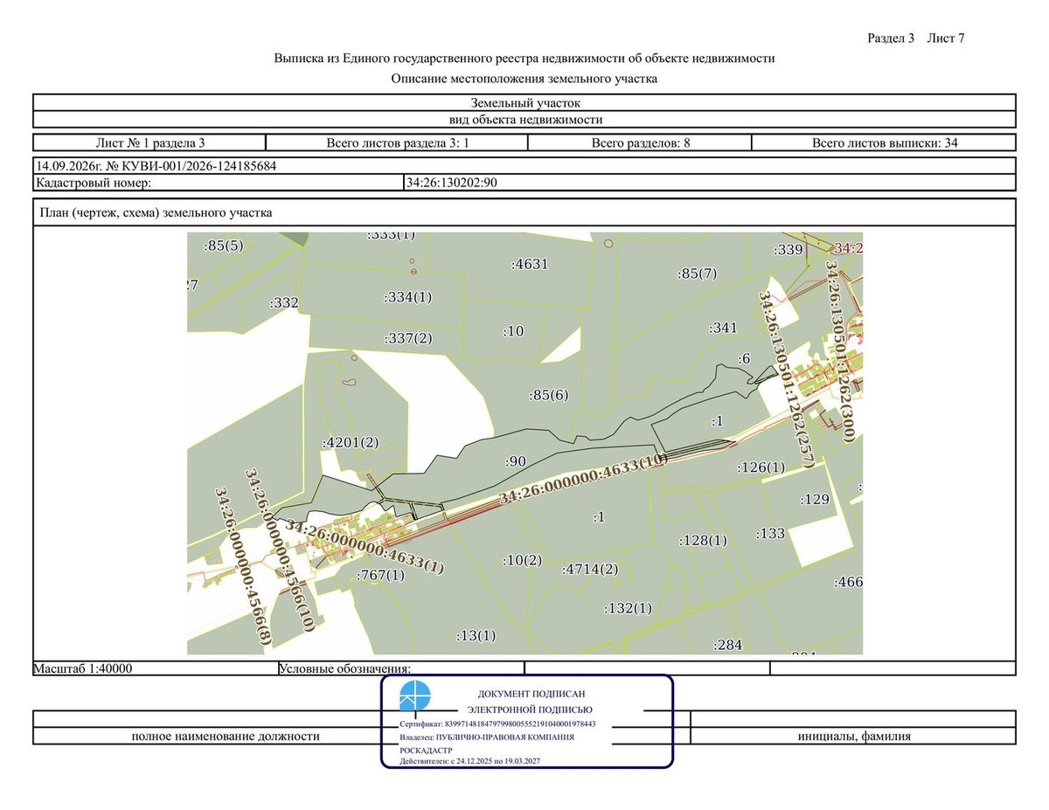Click parcel label ':4631' on the map
Image resolution: width=1049 pixels, height=810 pixels.
[531, 263]
